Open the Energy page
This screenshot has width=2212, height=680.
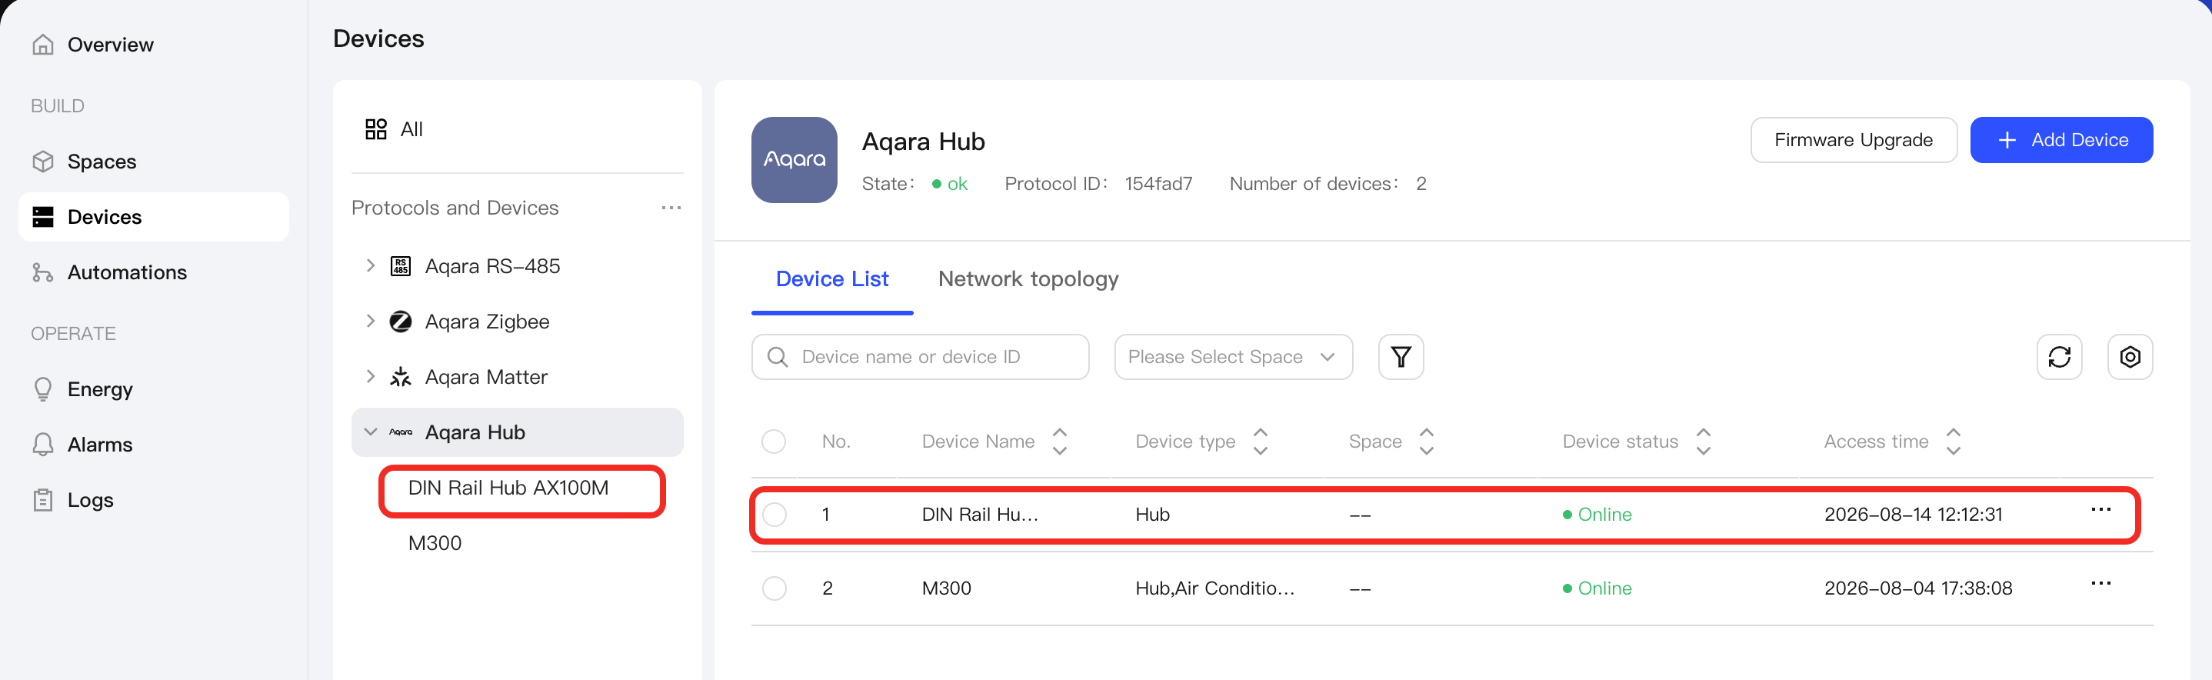pos(82,389)
